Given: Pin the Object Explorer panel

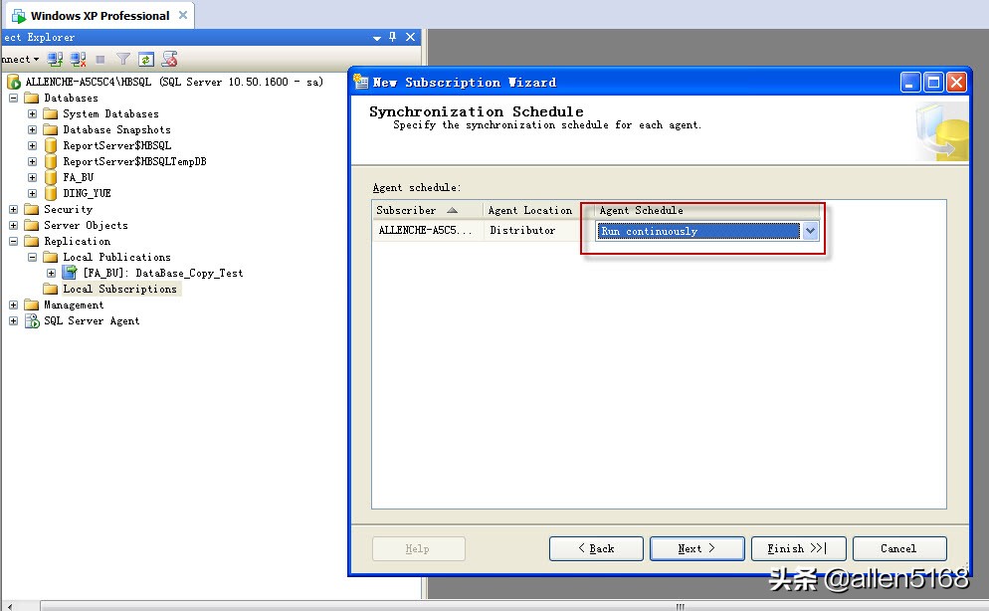Looking at the screenshot, I should pyautogui.click(x=393, y=37).
